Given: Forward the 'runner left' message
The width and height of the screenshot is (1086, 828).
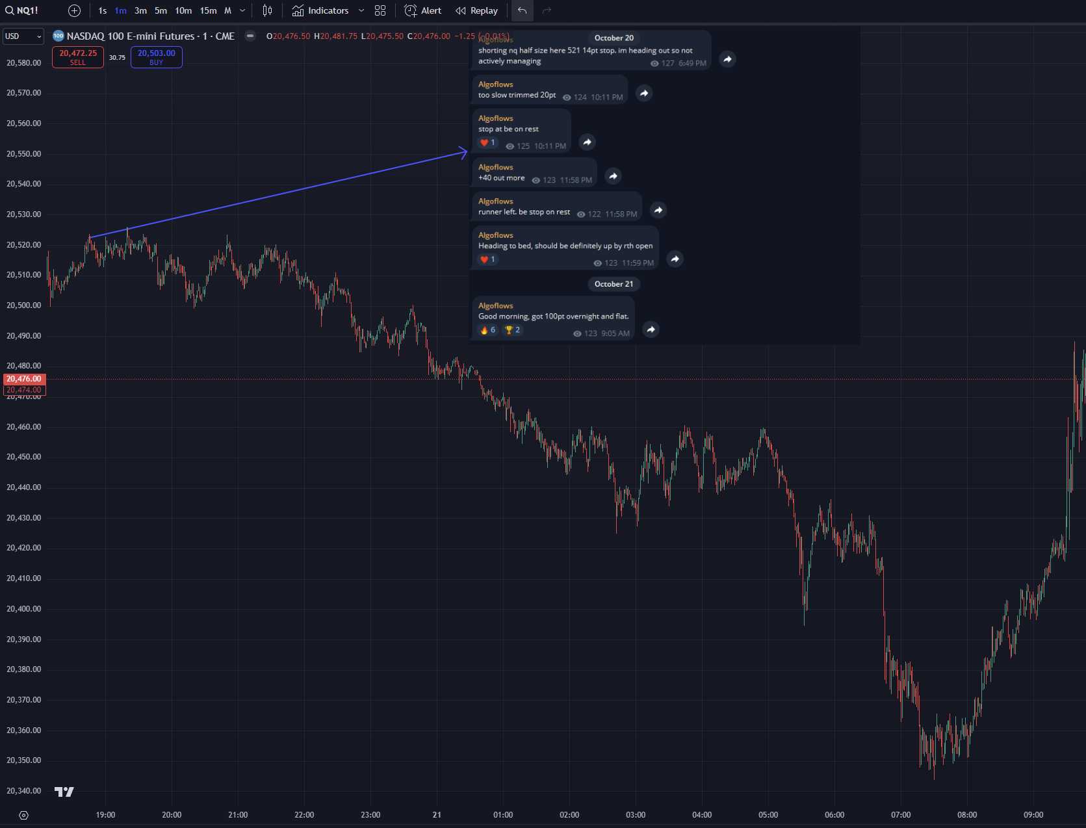Looking at the screenshot, I should [658, 210].
